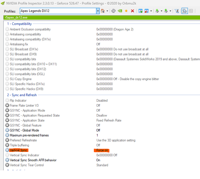Click the 'Disallow' value of GSYNC Requested State
This screenshot has width=200, height=179.
[x=102, y=115]
